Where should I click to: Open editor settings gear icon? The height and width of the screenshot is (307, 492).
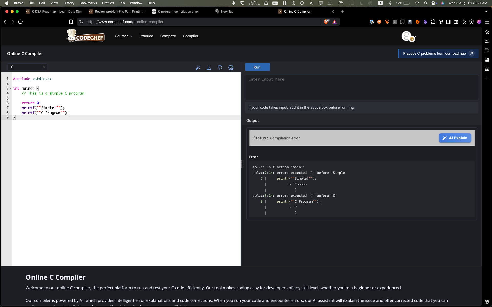(x=231, y=68)
